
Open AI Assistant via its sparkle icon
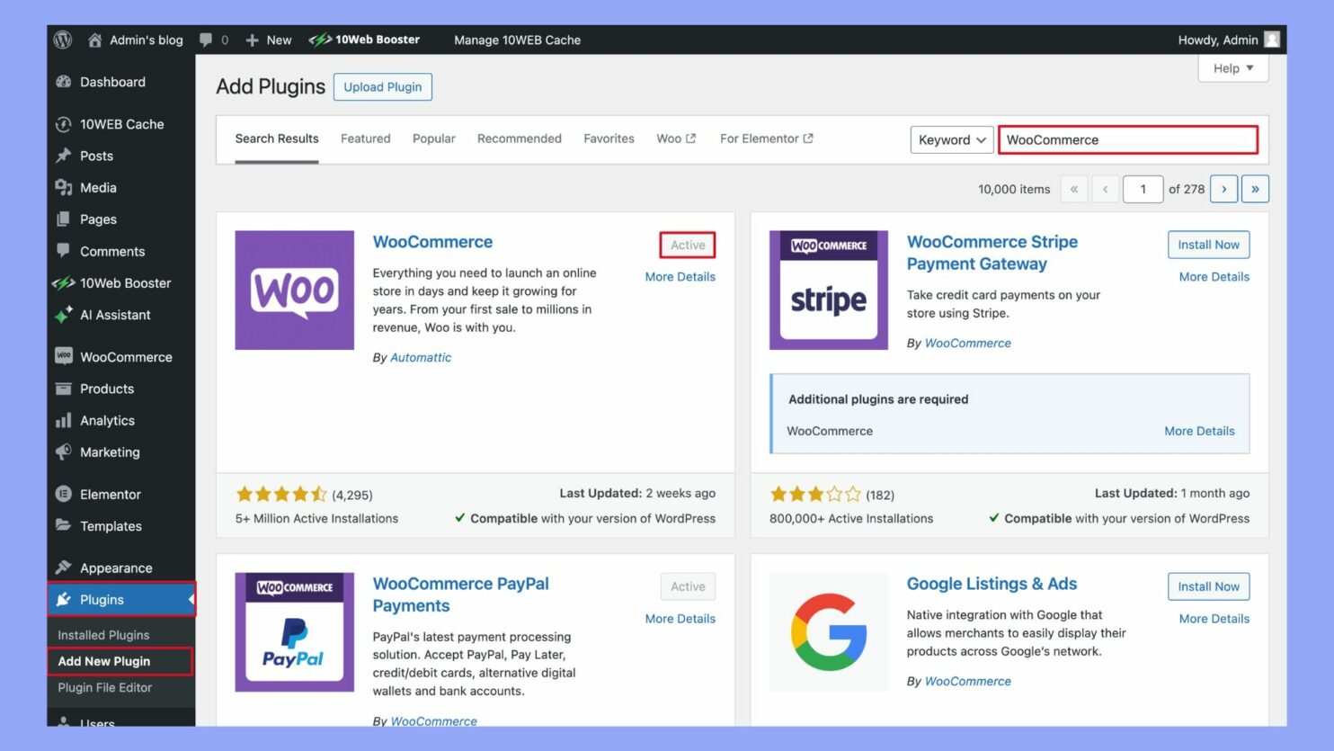click(x=63, y=315)
